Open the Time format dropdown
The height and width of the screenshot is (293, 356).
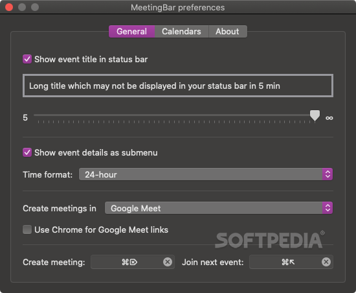pyautogui.click(x=206, y=174)
